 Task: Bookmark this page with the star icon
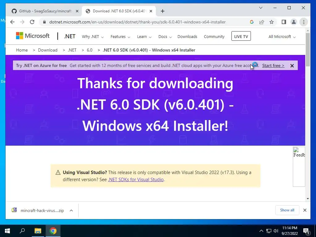click(x=272, y=22)
